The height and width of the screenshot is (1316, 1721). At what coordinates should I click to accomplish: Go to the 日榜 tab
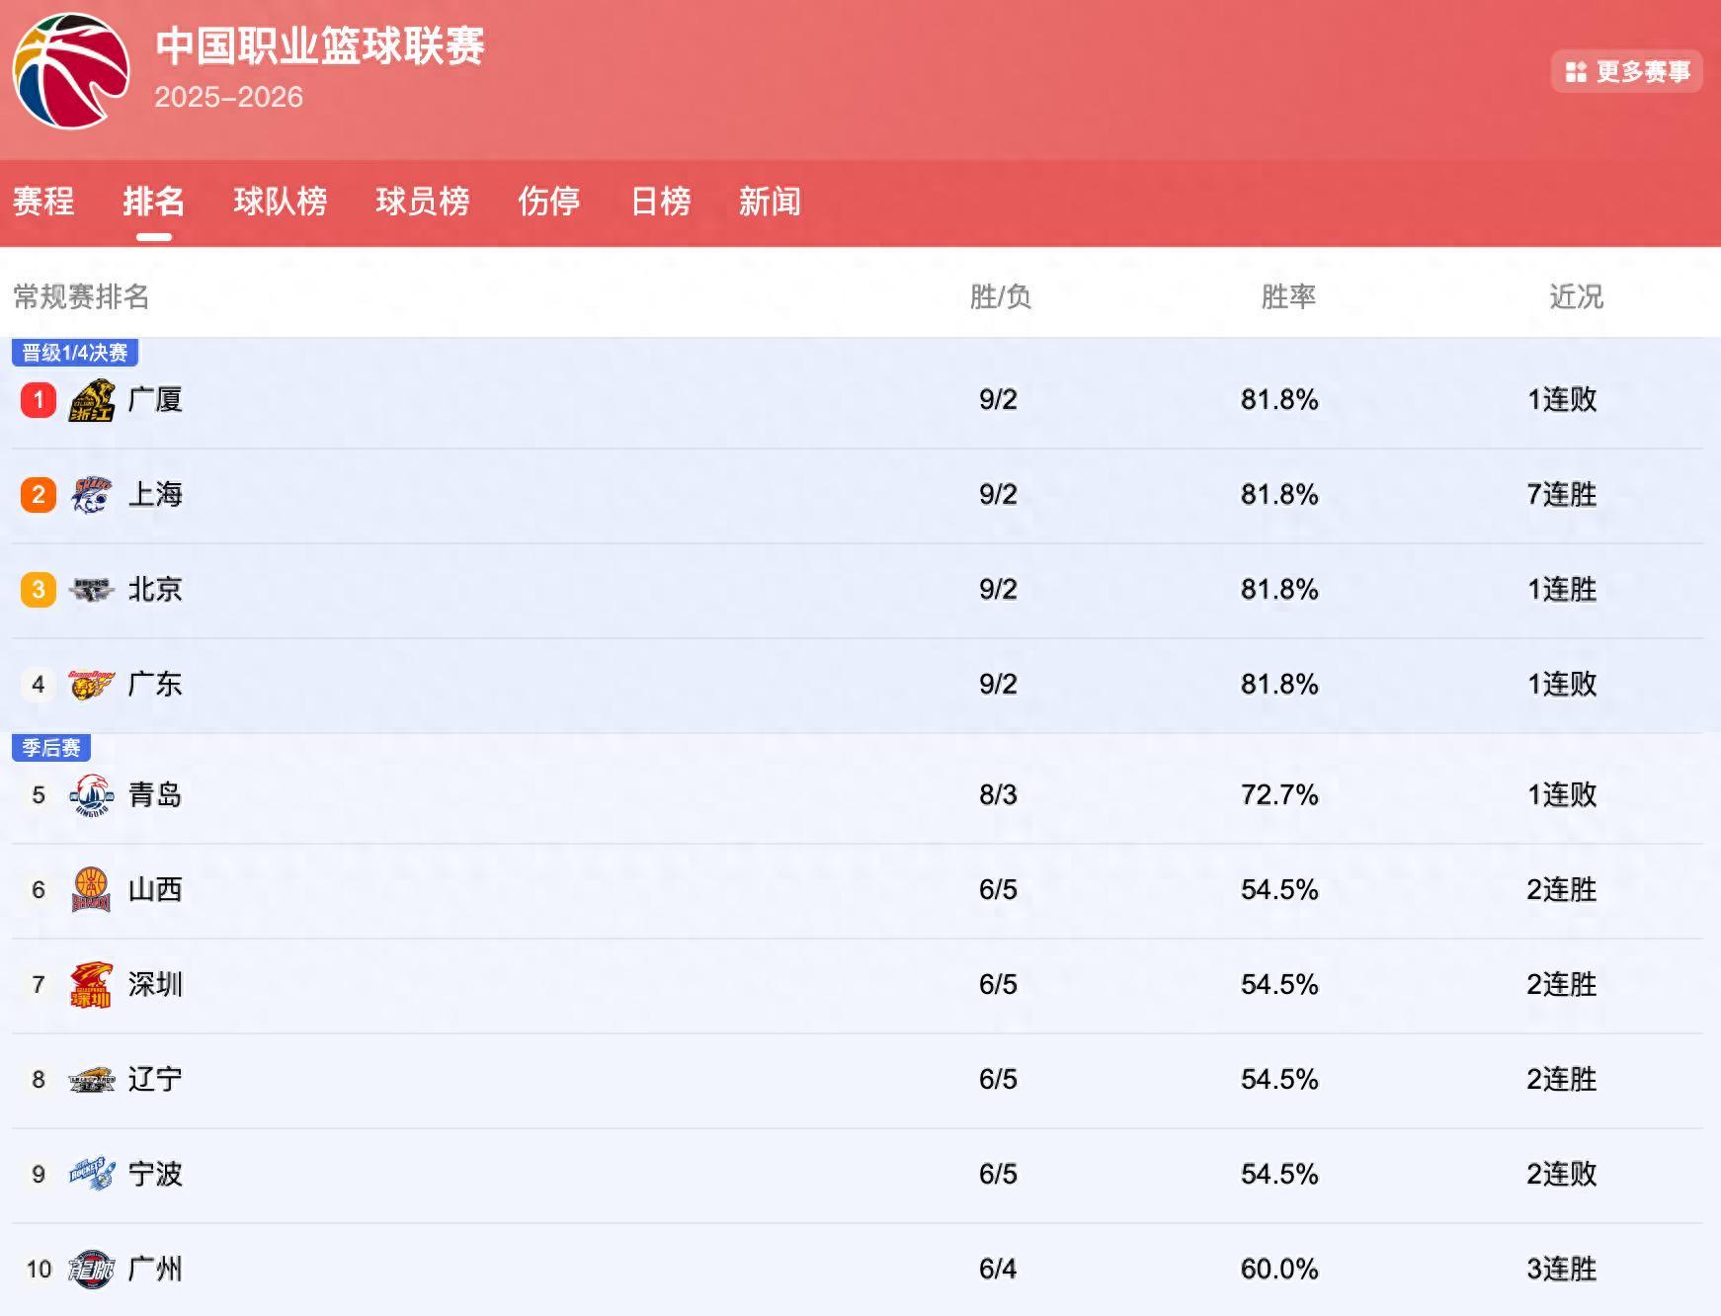click(661, 202)
